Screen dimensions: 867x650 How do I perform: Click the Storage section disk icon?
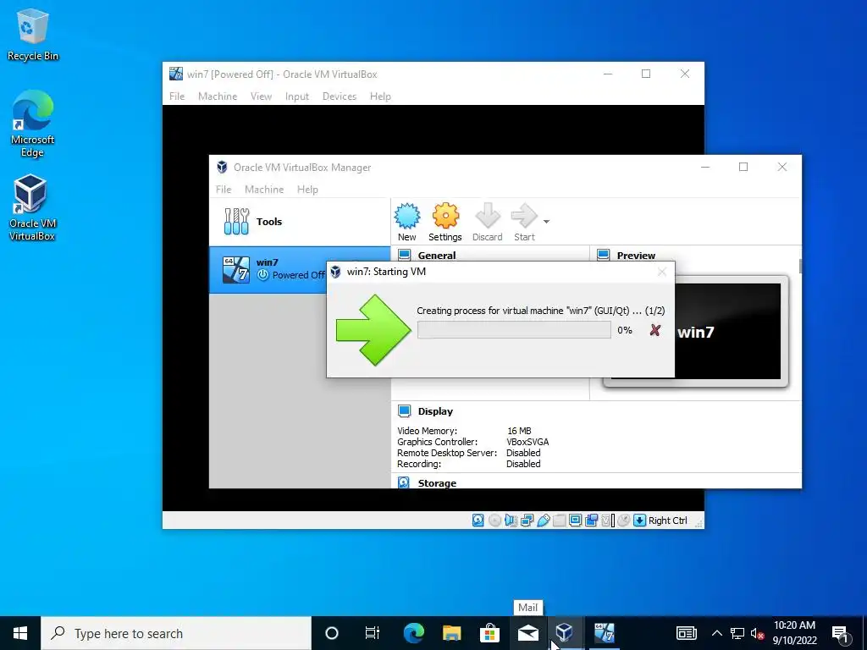404,482
